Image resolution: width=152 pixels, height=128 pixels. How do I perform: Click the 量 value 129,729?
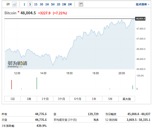[93, 114]
